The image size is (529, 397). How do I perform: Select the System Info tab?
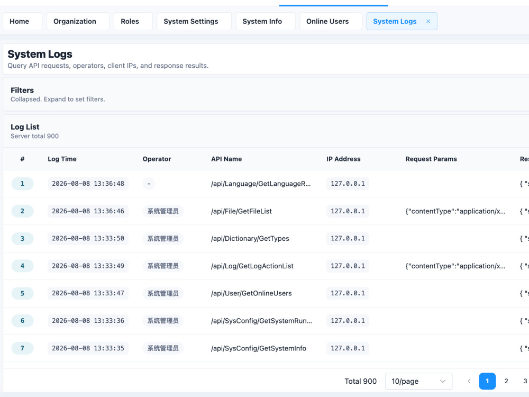coord(266,21)
